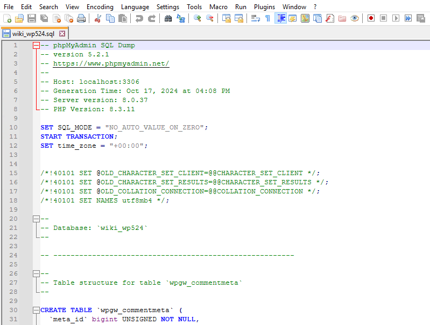The width and height of the screenshot is (430, 325).
Task: Undo the last edit via toolbar
Action: (139, 18)
